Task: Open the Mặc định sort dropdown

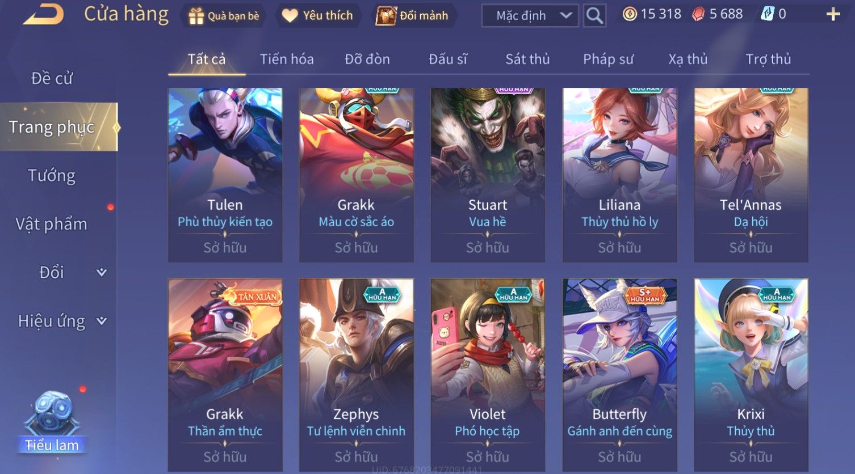Action: pos(530,16)
